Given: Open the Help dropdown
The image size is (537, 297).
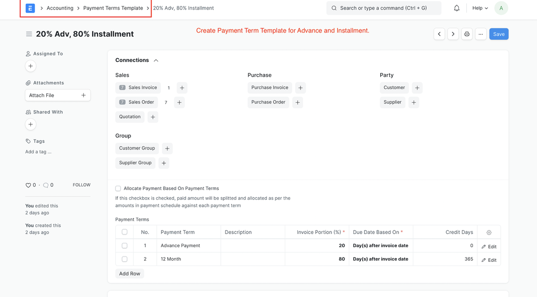Looking at the screenshot, I should click(x=480, y=8).
